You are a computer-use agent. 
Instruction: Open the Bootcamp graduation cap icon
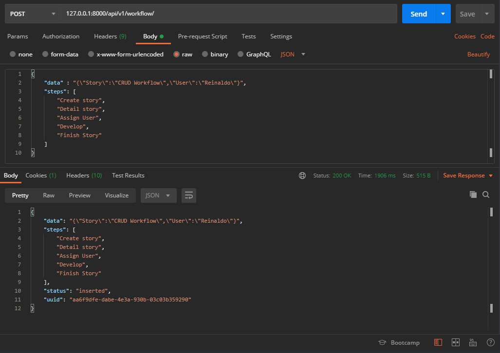[x=382, y=342]
